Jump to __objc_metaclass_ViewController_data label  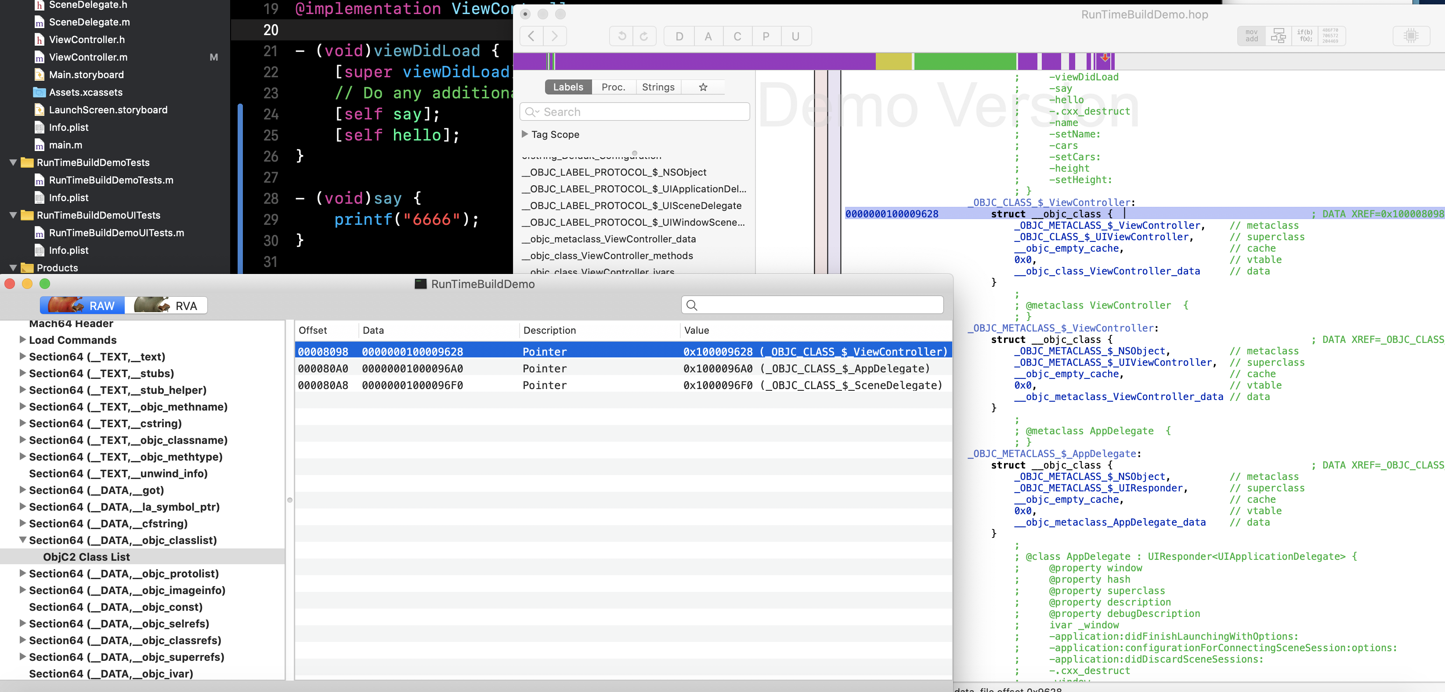click(609, 239)
